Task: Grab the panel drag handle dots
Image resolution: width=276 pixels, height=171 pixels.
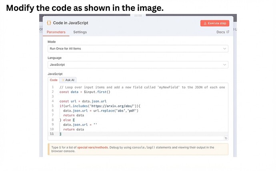Action: (138, 15)
